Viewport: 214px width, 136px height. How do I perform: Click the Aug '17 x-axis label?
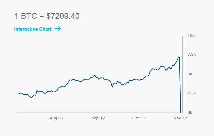tap(57, 118)
